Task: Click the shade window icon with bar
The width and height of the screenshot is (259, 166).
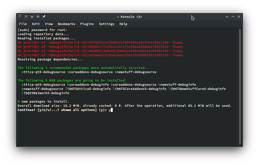Action: click(26, 17)
